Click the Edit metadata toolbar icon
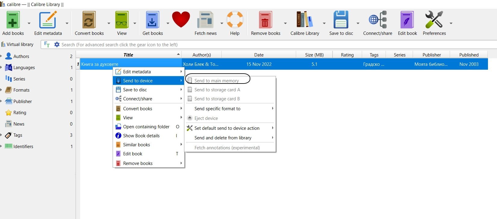497x219 pixels. 48,20
